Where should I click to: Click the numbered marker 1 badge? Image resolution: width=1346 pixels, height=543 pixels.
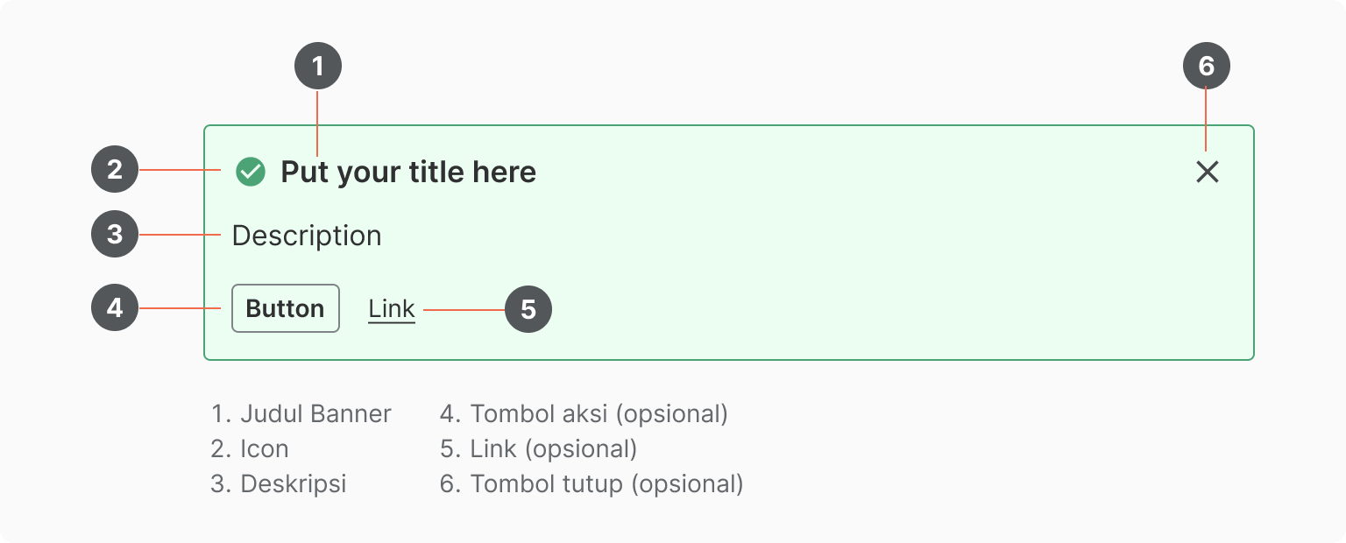point(318,67)
